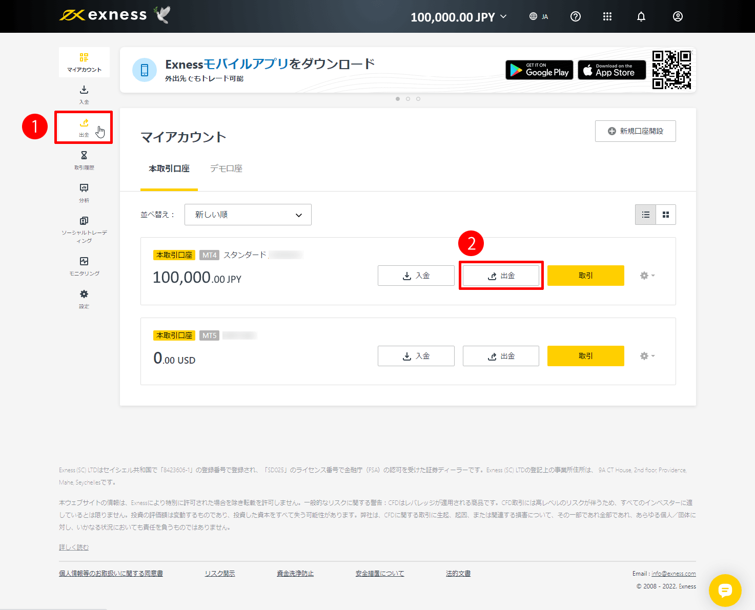
Task: Select the 取引履歴 trading history sidebar icon
Action: pos(84,159)
